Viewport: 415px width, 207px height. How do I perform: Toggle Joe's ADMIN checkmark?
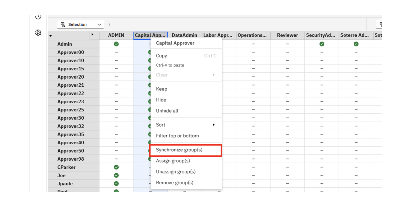(x=116, y=175)
